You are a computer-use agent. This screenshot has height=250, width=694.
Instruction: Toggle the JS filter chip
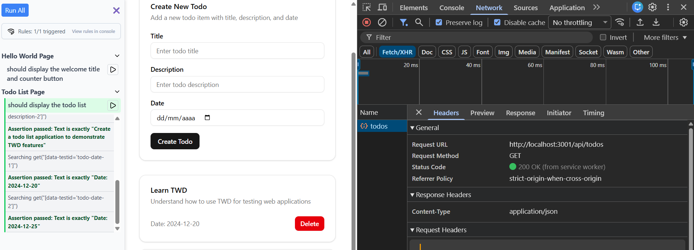(x=464, y=52)
